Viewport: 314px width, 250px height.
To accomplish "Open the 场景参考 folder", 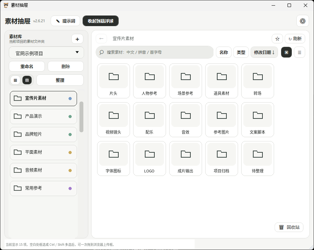I will (x=186, y=81).
